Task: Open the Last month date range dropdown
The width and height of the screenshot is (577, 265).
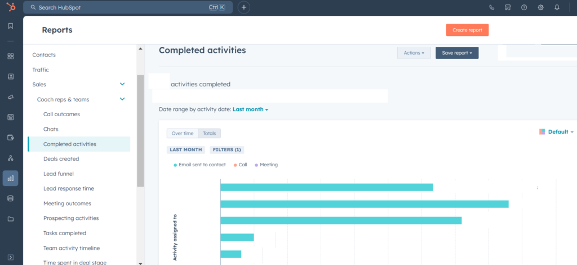Action: coord(250,109)
